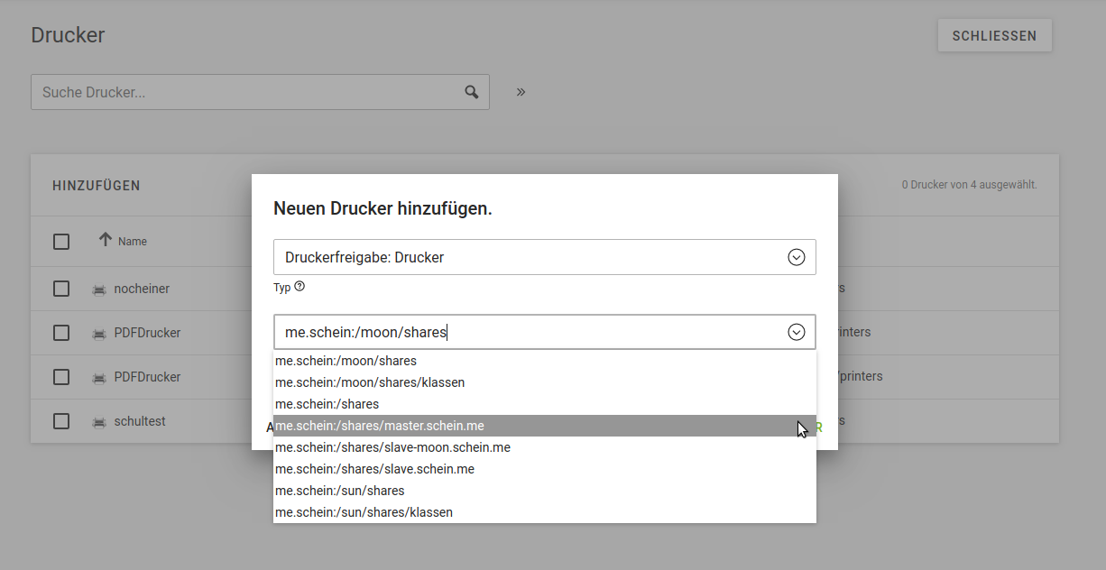Screen dimensions: 1106x570
Task: Click the printer icon for schultest
Action: coord(99,422)
